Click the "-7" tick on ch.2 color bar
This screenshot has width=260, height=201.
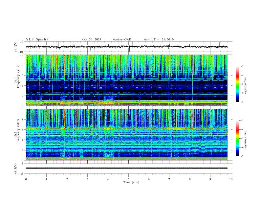click(242, 156)
